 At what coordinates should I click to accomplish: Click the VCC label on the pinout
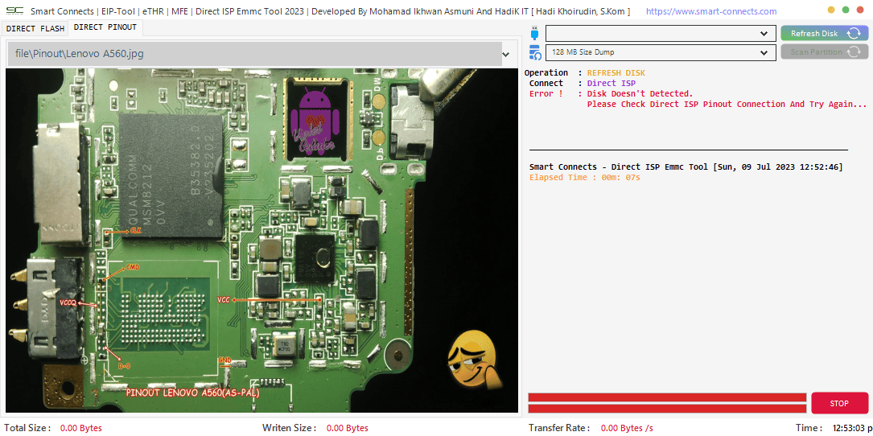tap(224, 299)
